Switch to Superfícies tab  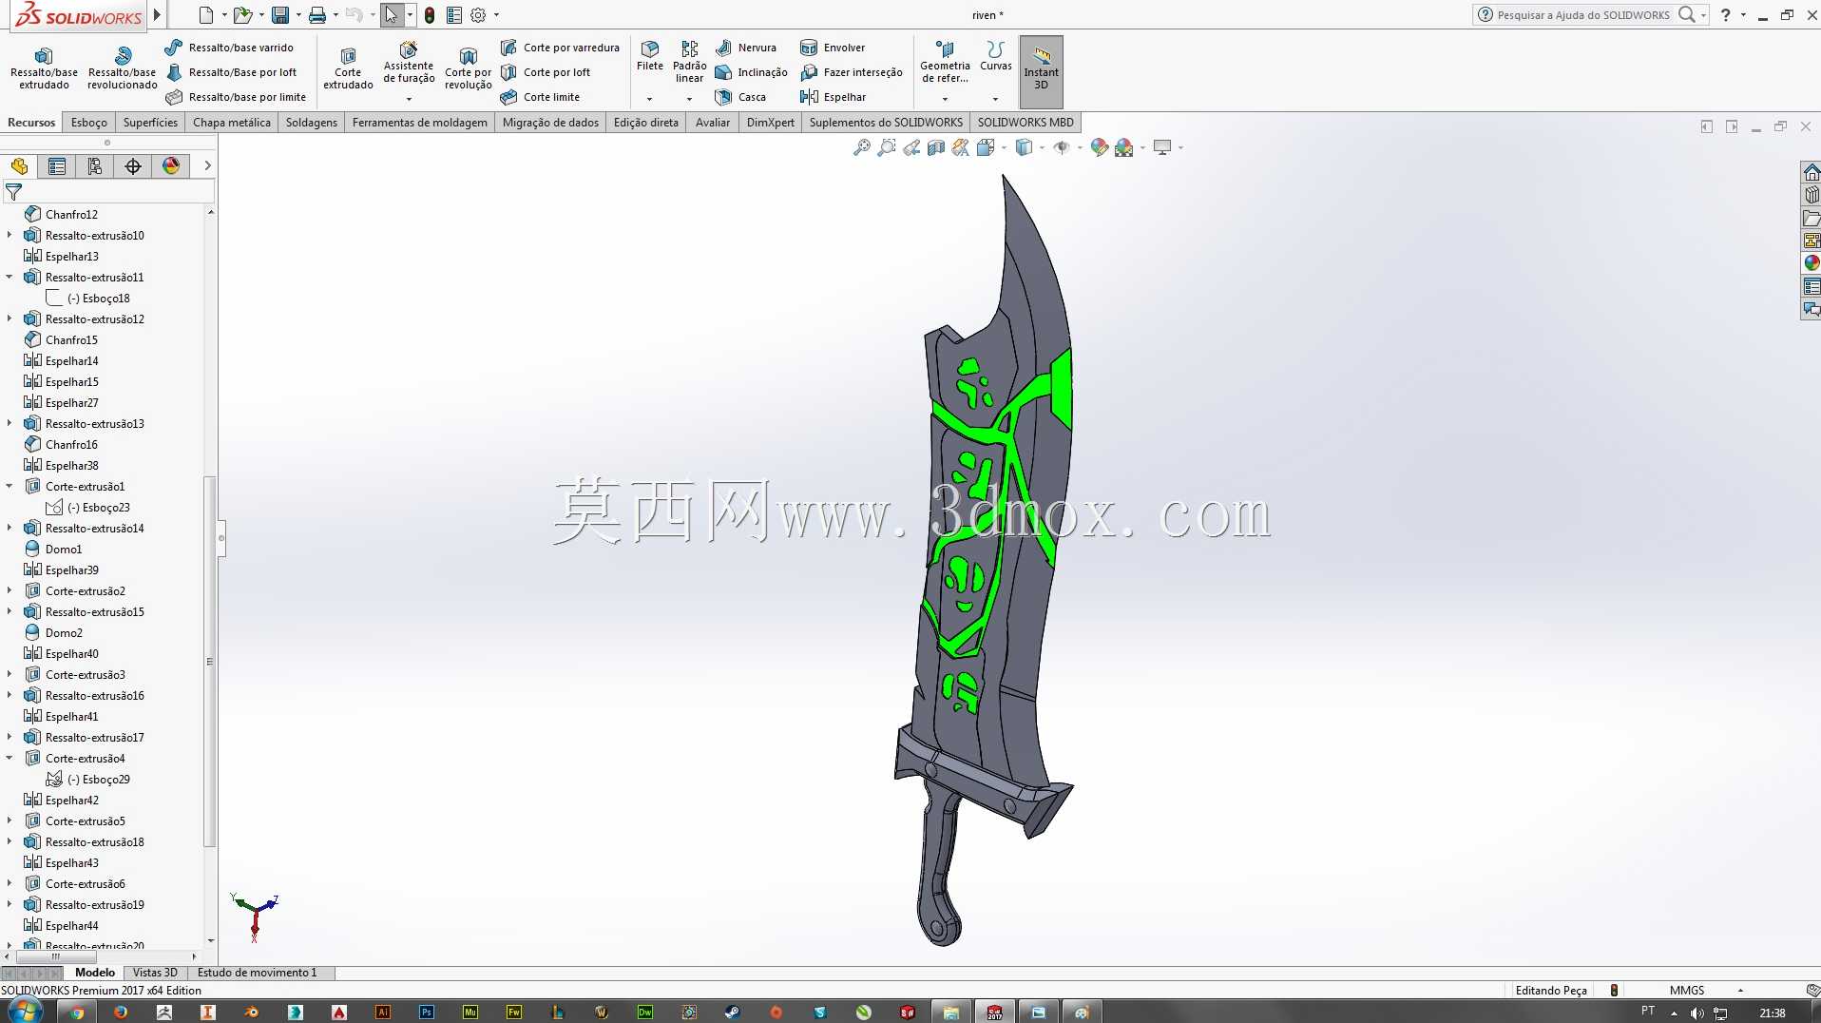pos(150,123)
